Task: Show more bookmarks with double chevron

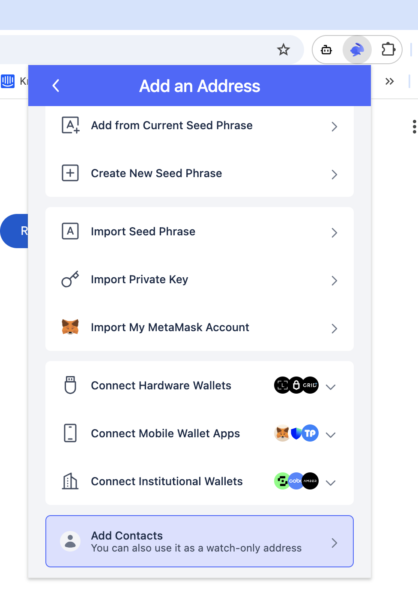Action: pos(389,81)
